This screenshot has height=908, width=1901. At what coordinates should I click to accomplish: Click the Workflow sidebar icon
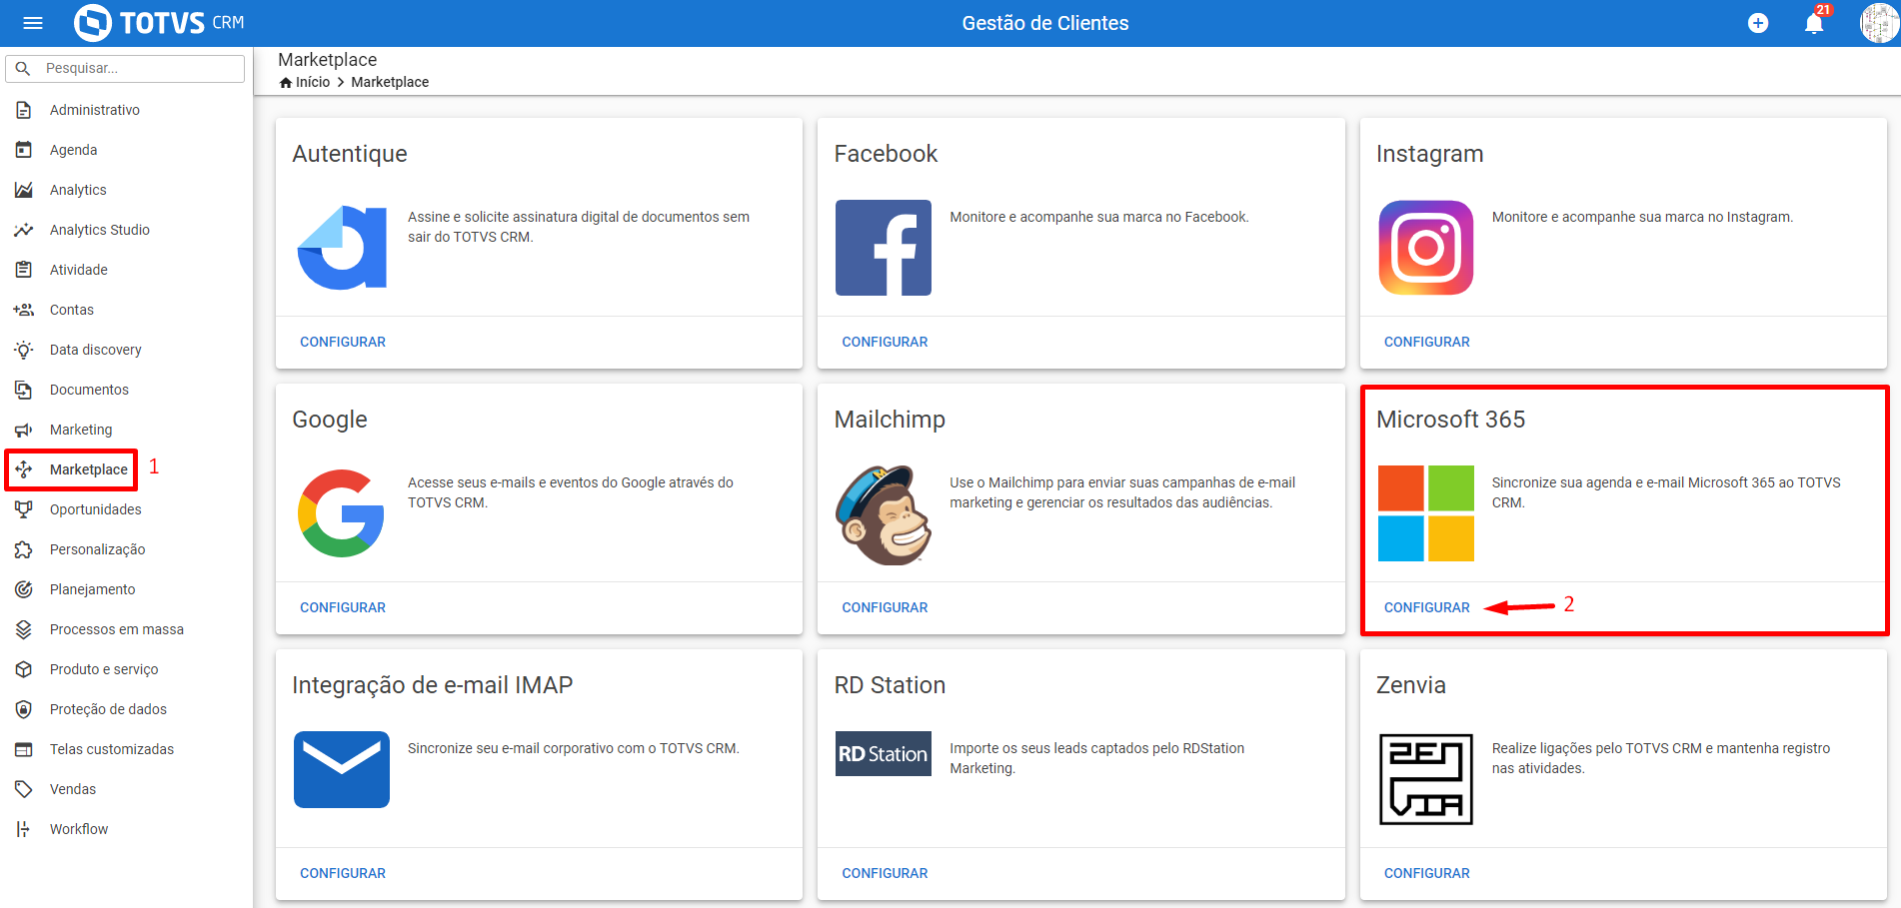click(24, 829)
